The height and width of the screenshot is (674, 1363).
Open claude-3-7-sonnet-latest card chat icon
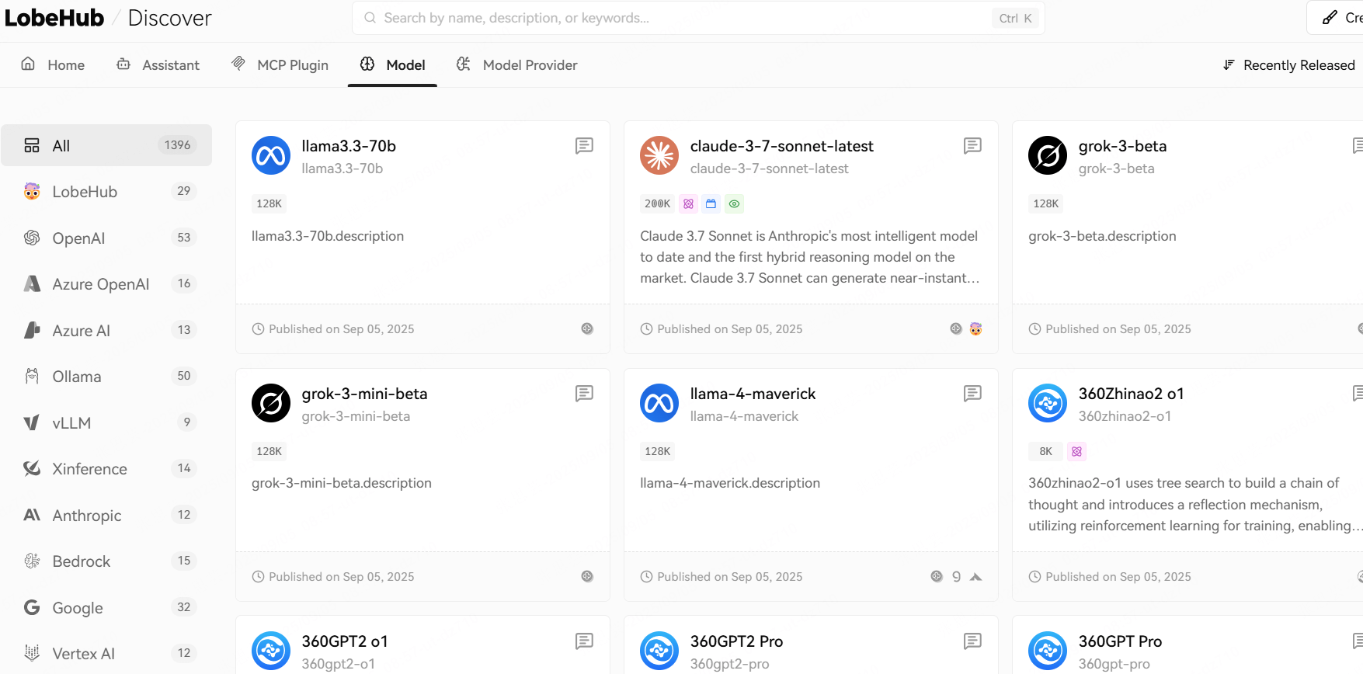pyautogui.click(x=972, y=146)
